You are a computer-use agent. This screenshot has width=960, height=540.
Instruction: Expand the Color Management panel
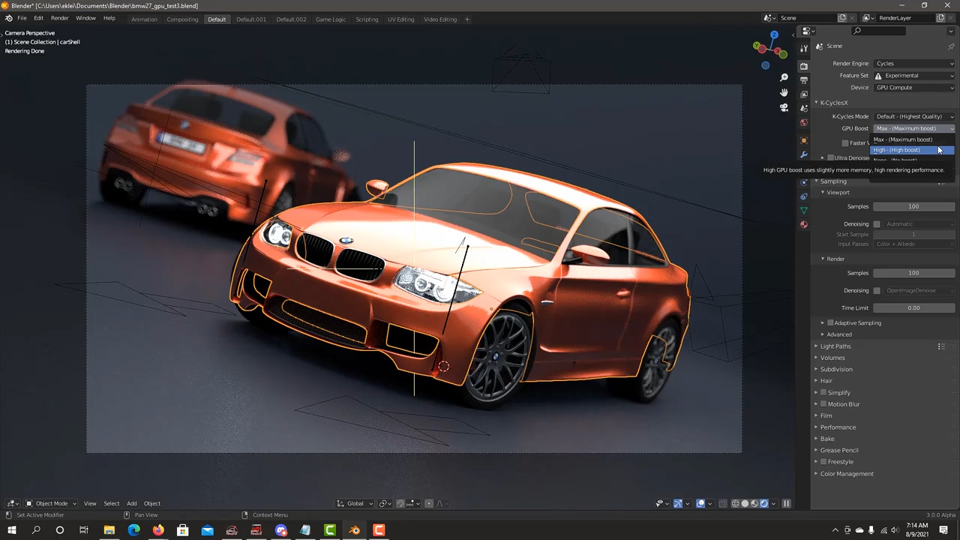846,474
